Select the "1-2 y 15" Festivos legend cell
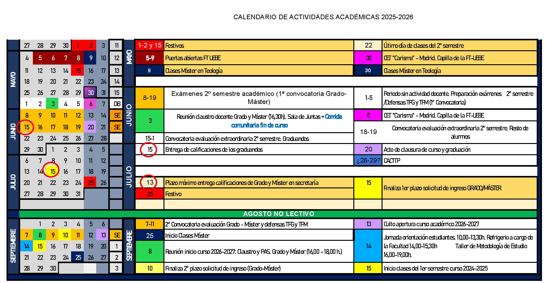Screen dimensions: 546x283 point(150,45)
